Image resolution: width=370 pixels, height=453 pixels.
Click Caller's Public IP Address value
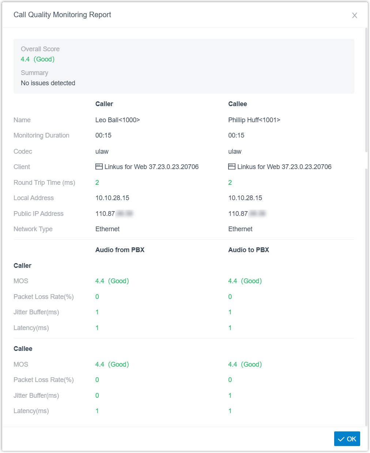click(114, 214)
